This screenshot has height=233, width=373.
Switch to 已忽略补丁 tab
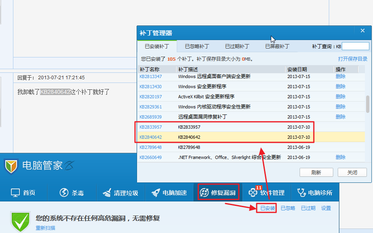point(197,46)
